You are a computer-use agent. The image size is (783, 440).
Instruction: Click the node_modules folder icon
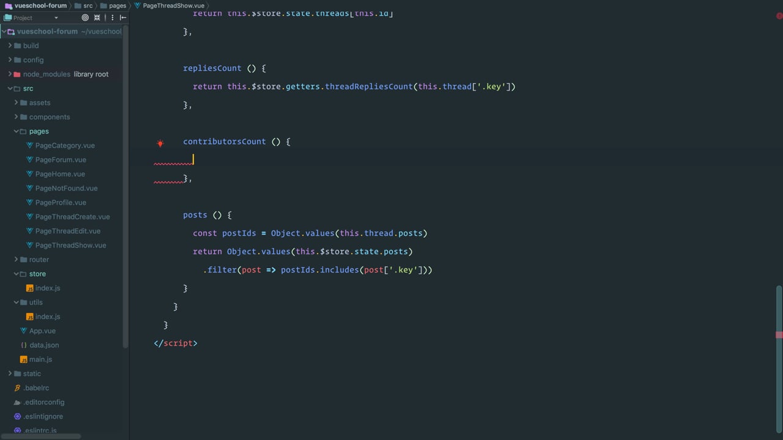point(17,74)
